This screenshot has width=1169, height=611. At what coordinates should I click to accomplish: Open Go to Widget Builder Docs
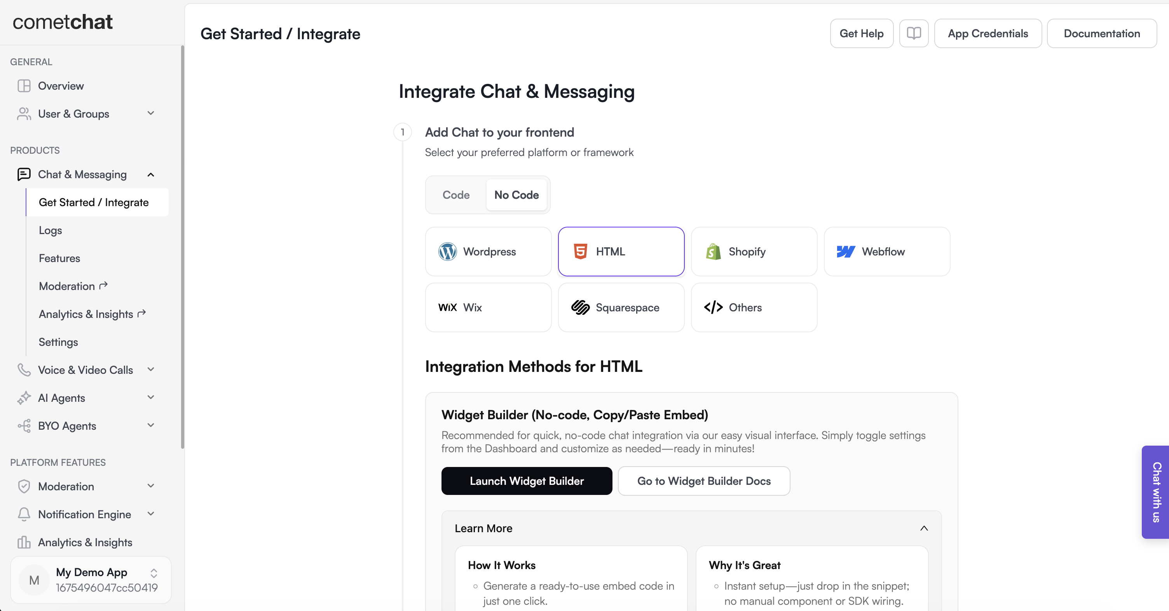[703, 481]
